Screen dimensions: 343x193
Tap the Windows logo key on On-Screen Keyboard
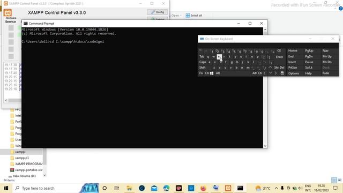[212, 73]
